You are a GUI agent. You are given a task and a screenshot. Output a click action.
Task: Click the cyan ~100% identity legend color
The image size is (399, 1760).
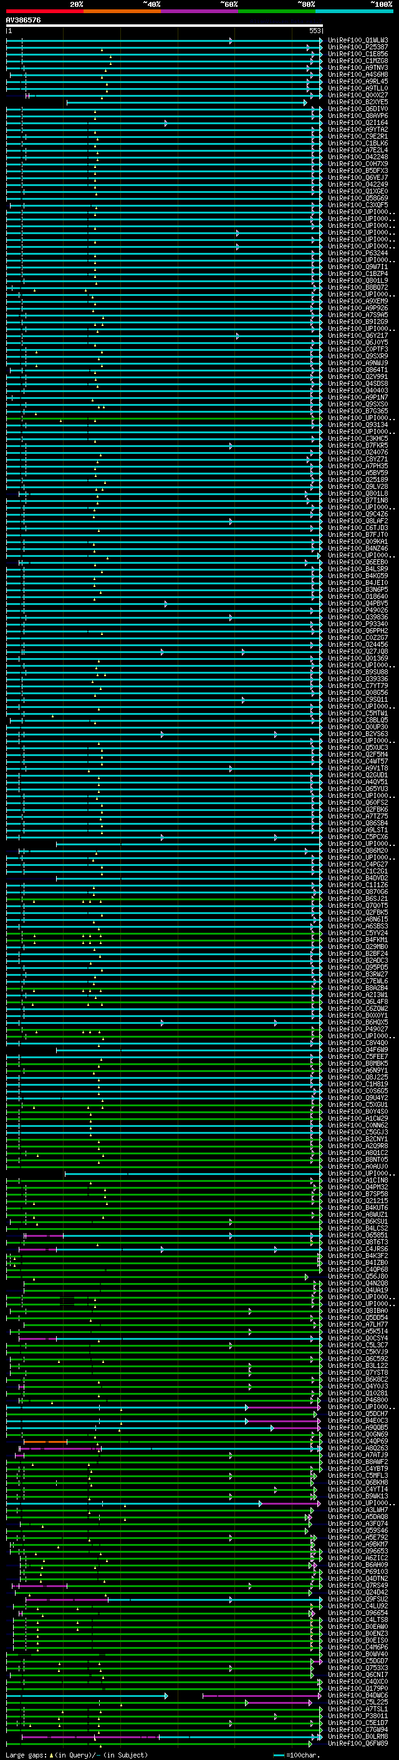(353, 11)
